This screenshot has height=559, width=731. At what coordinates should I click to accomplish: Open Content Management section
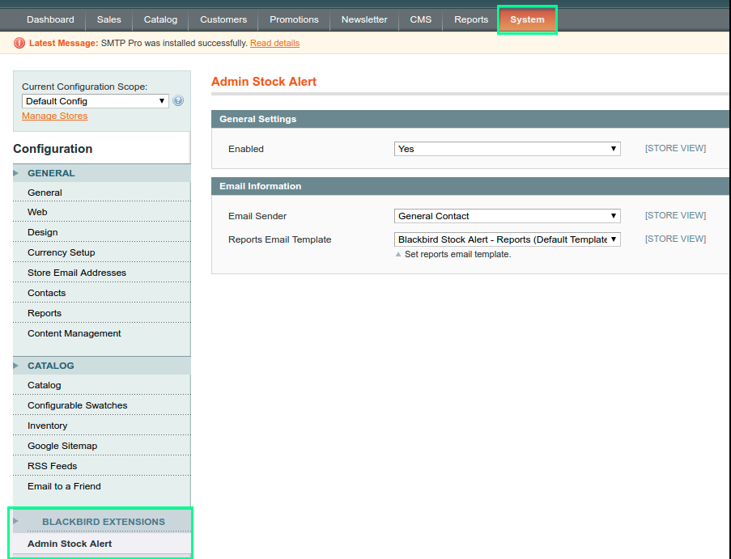click(x=102, y=333)
